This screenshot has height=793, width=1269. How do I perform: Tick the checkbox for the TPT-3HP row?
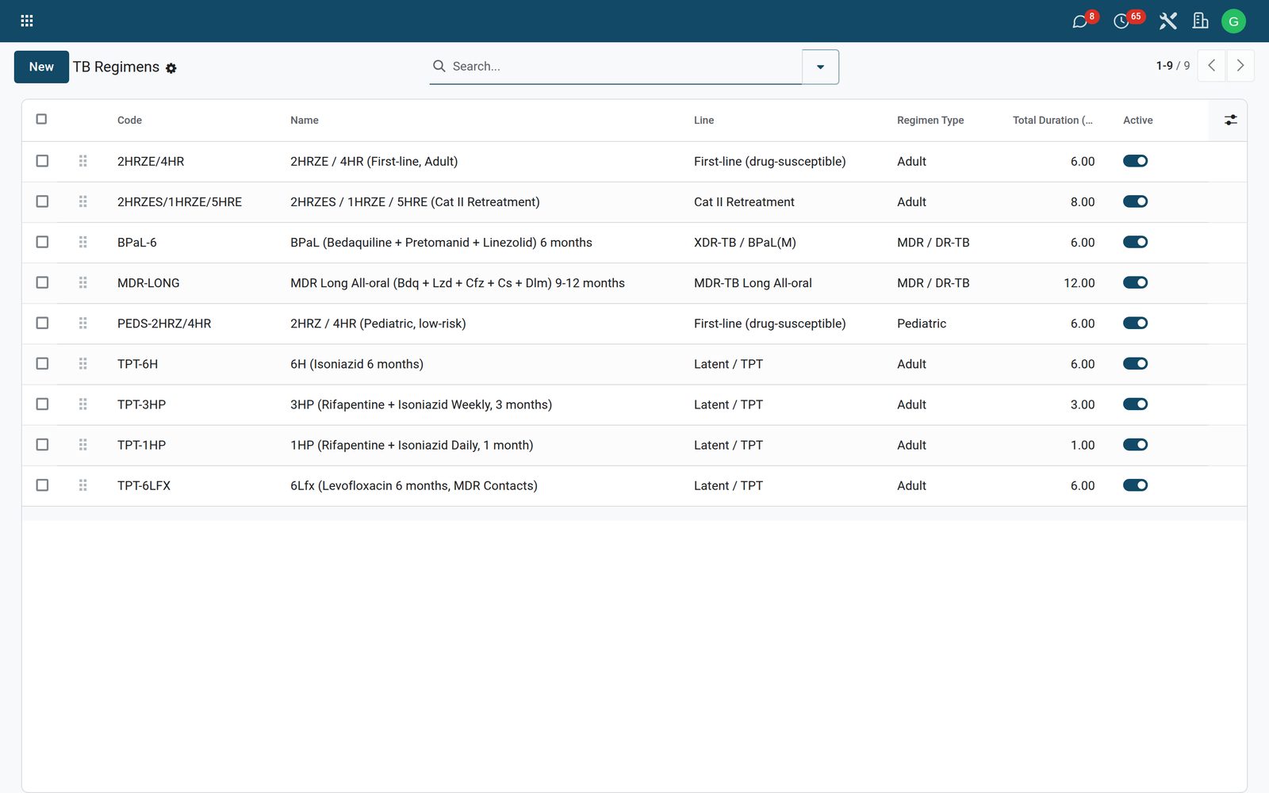point(42,404)
